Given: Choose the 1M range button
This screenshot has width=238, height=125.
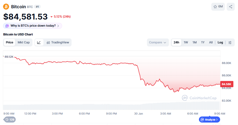Looking at the screenshot, I should pyautogui.click(x=195, y=42).
